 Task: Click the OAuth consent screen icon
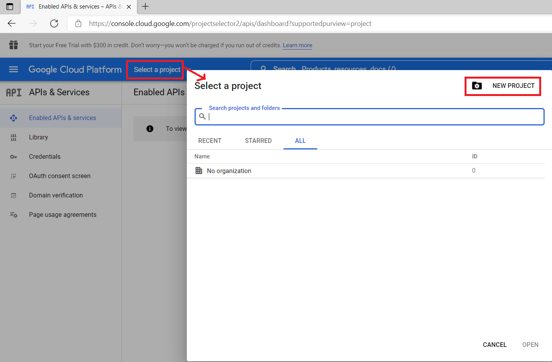[x=14, y=176]
